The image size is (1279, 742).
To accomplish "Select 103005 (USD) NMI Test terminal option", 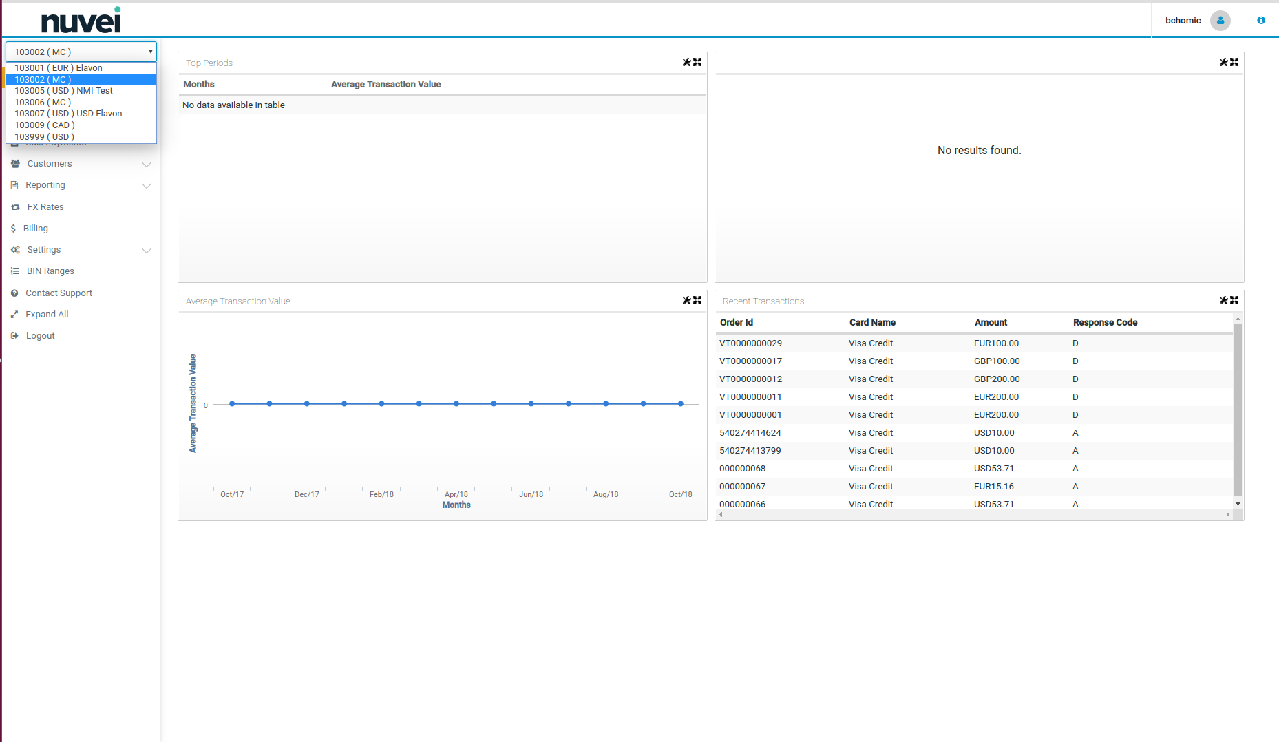I will pyautogui.click(x=63, y=91).
